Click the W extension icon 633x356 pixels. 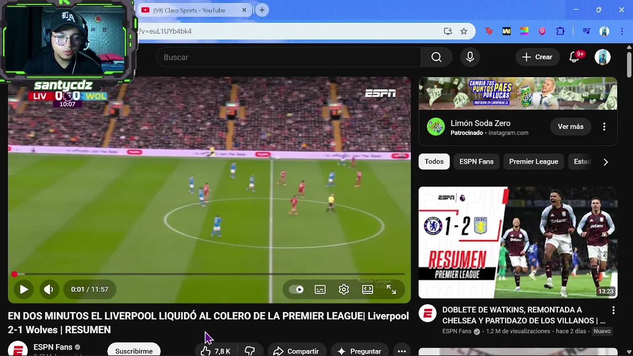[506, 31]
